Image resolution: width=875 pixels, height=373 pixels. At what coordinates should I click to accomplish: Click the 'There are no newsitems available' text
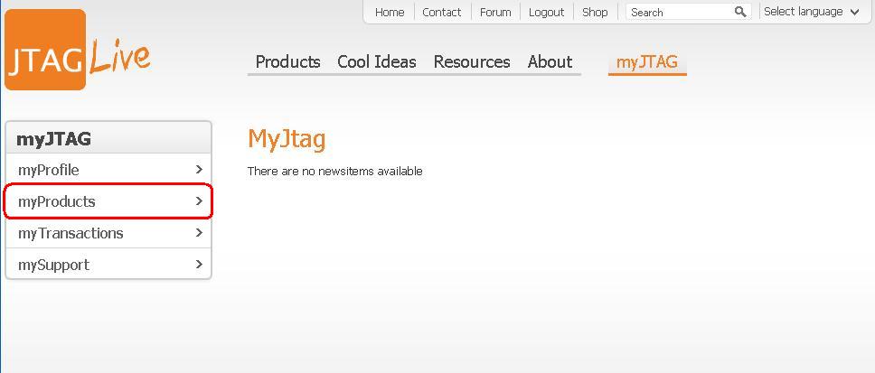(334, 172)
